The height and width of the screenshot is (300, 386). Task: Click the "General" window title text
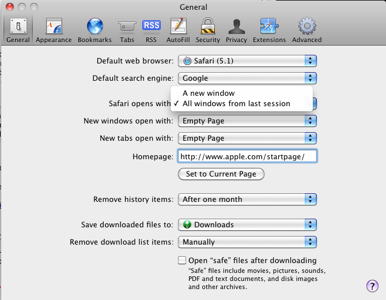tap(194, 7)
